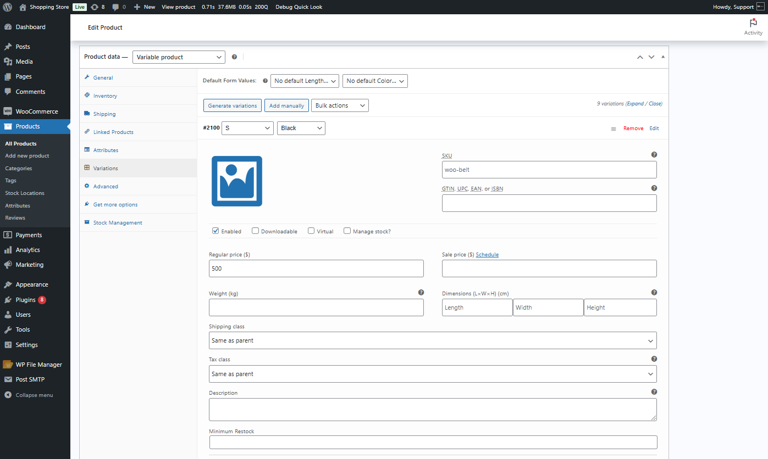Open comments bubble in admin bar
The height and width of the screenshot is (459, 768).
[x=115, y=7]
